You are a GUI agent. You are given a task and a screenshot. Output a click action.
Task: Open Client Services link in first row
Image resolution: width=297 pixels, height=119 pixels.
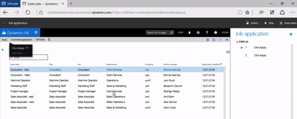click(114, 70)
